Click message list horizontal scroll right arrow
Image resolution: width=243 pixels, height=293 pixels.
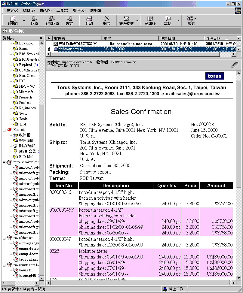(234, 54)
